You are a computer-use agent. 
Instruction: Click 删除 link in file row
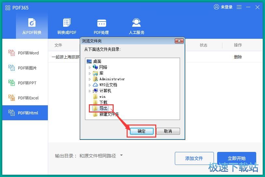[238, 57]
